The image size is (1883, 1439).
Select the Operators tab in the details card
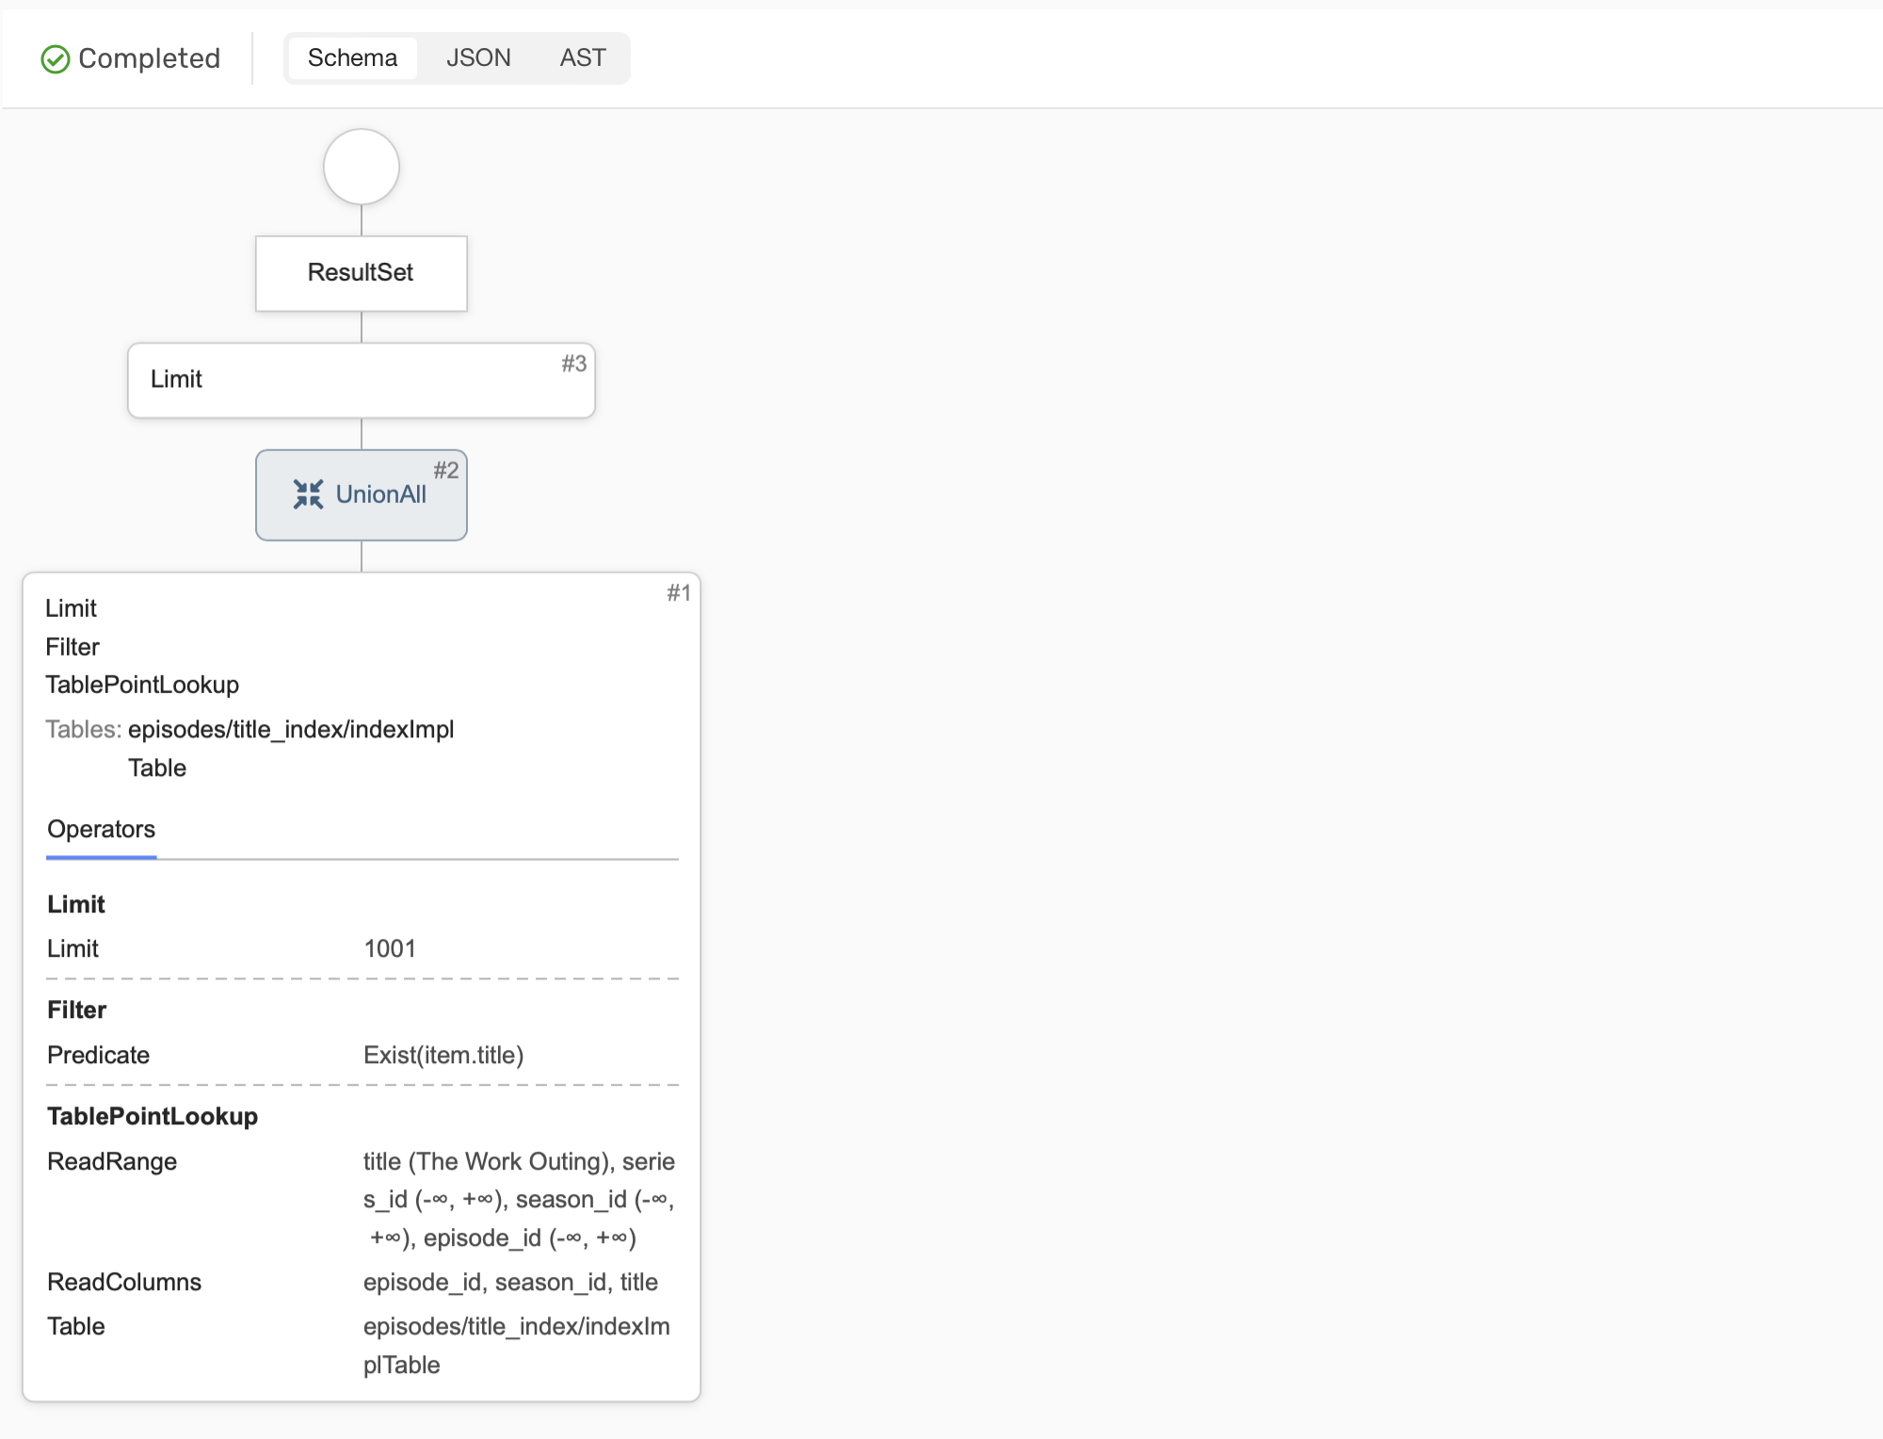pos(101,829)
